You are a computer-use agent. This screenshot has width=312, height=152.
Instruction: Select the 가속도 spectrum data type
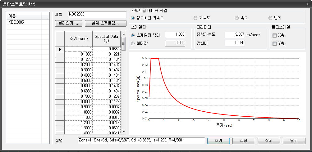click(195, 18)
